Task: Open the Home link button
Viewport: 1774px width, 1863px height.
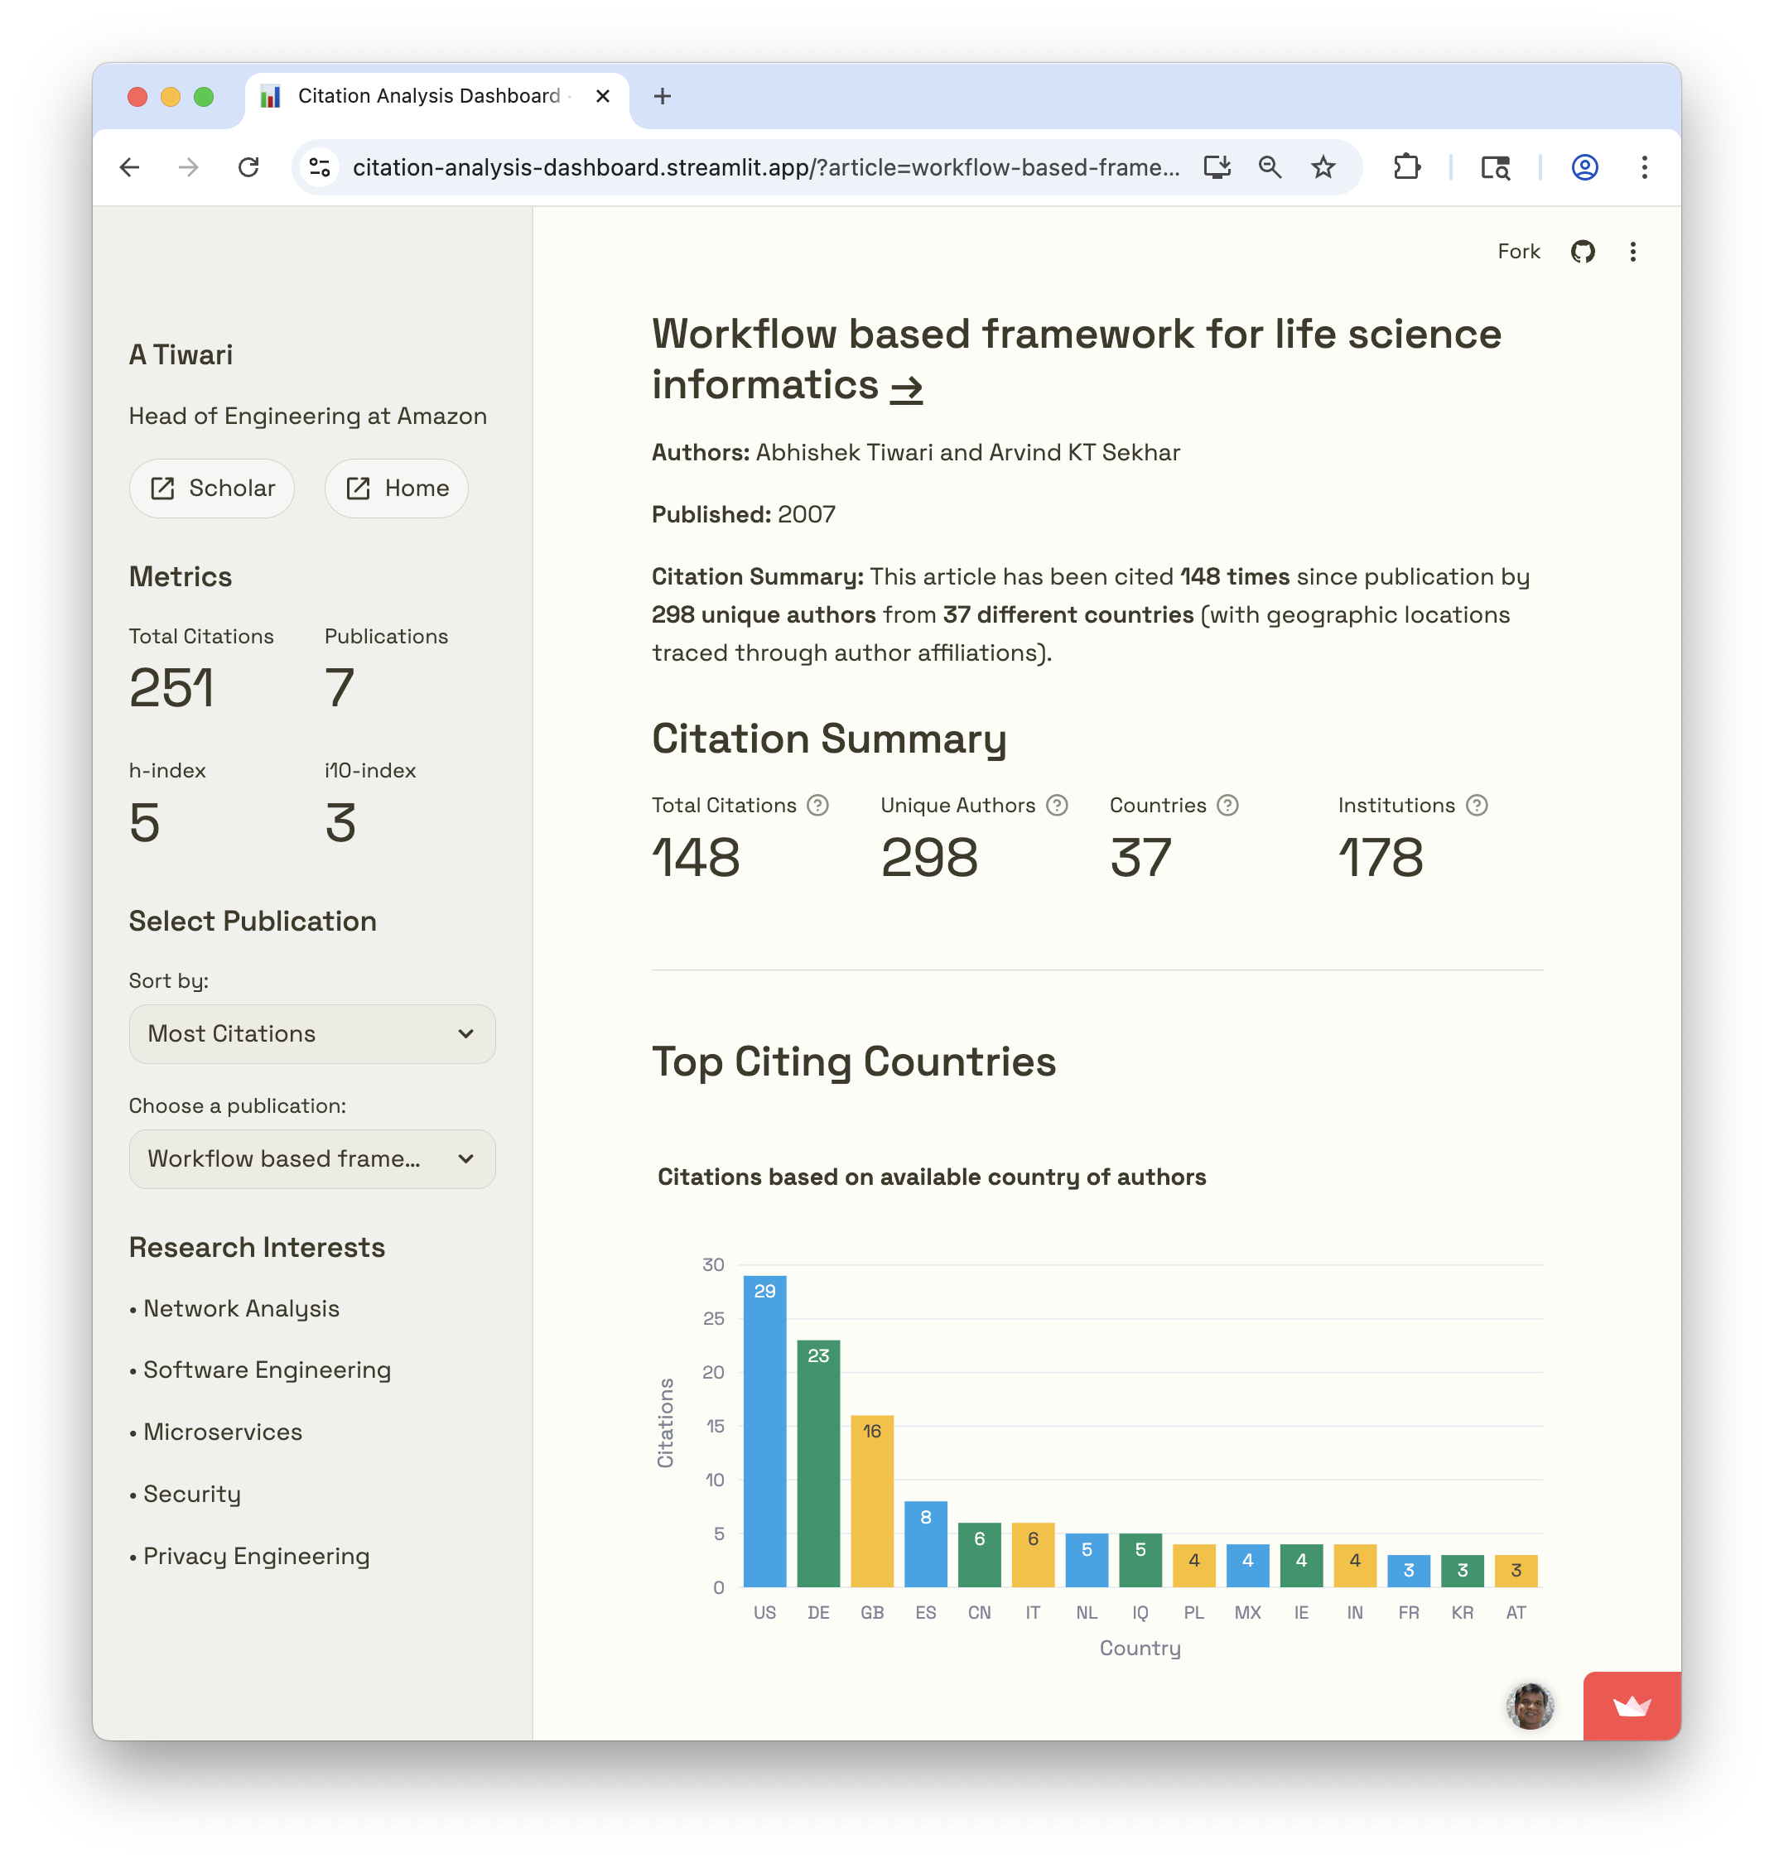Action: [x=396, y=488]
